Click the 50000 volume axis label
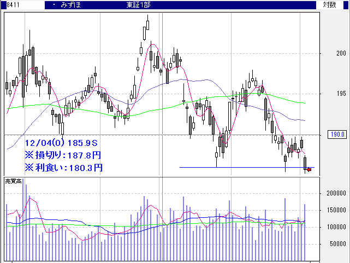350x263 pixels. [339, 244]
